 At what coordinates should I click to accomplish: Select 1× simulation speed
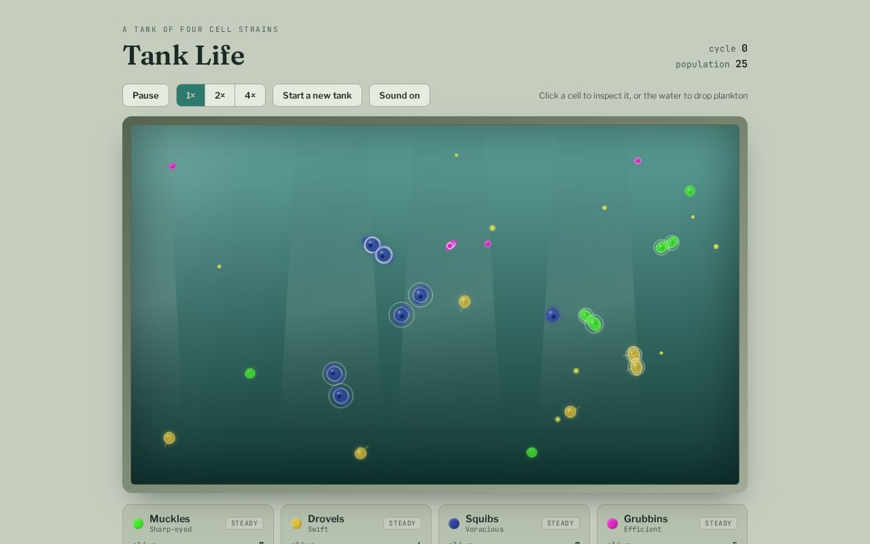[x=190, y=95]
